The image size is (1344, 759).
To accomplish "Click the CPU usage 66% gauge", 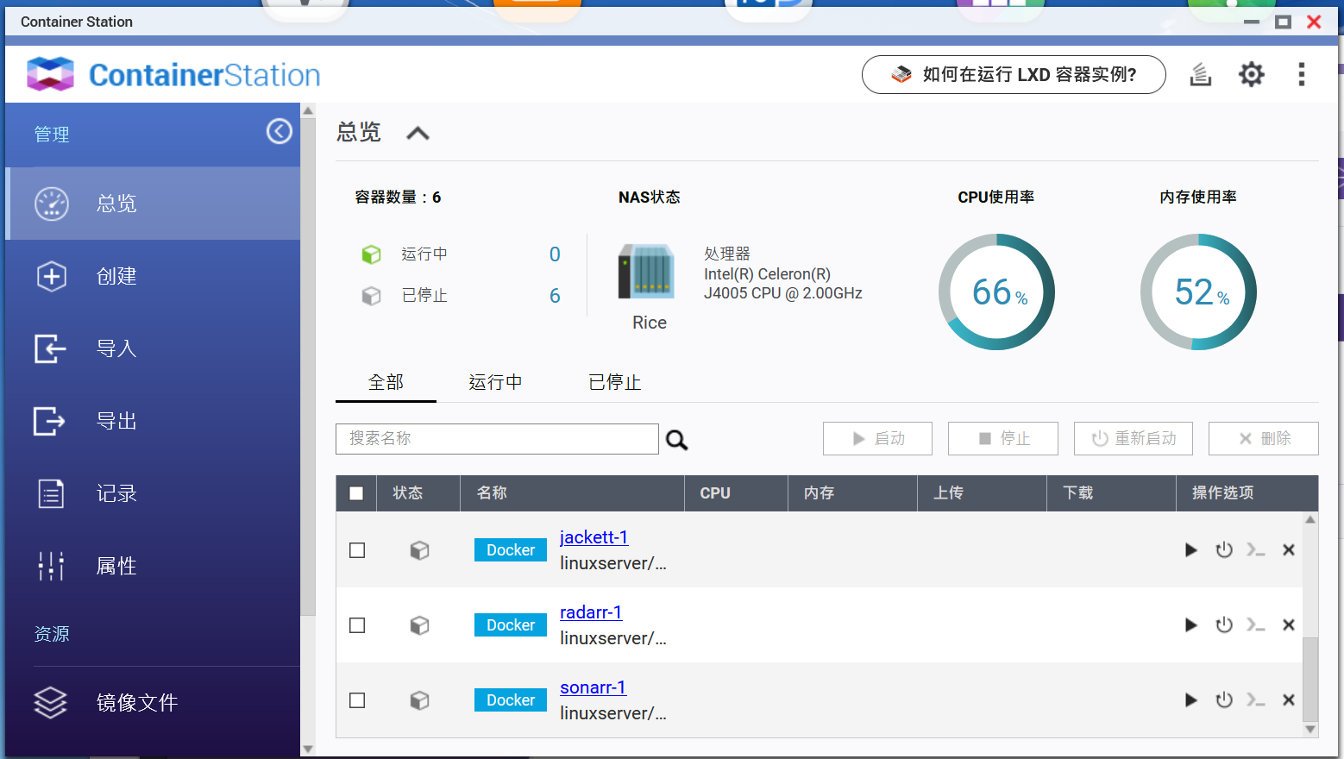I will [996, 292].
